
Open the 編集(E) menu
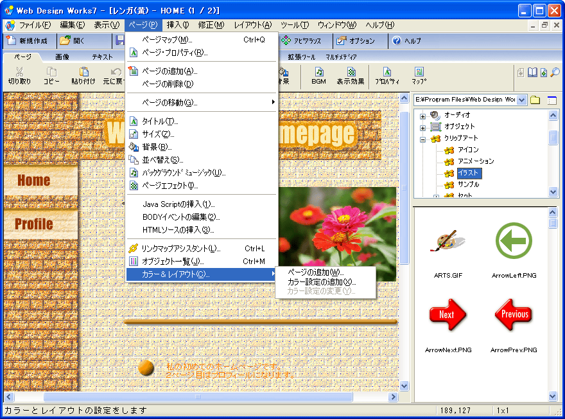click(x=73, y=25)
